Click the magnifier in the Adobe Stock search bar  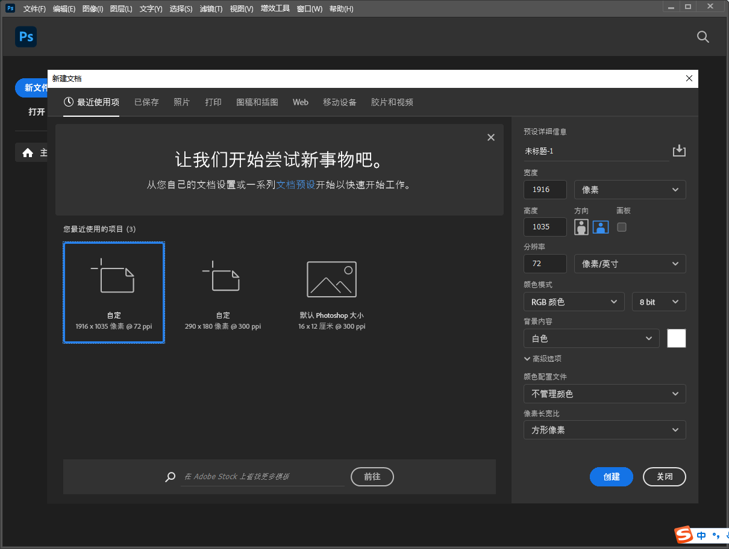171,477
